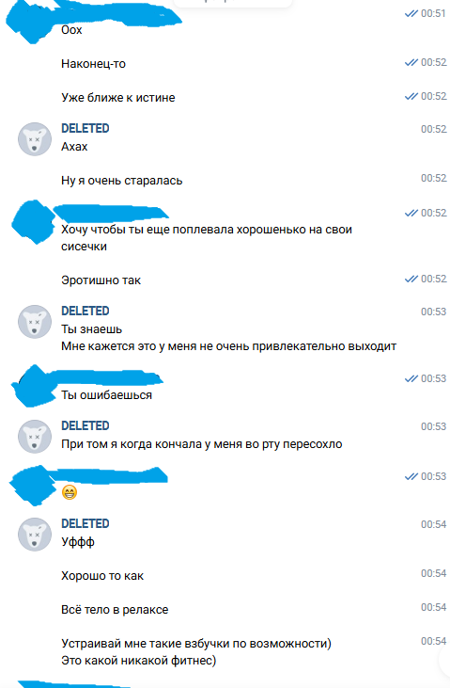Image resolution: width=450 pixels, height=688 pixels.
Task: Click the read checkmarks beside the 00:51 timestamp
Action: point(411,13)
